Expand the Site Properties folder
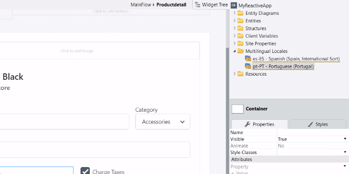 coord(235,43)
